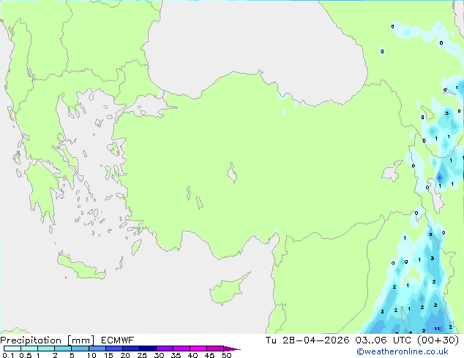Click the legend value label 25
Screen dimensions: 464x358
pyautogui.click(x=142, y=355)
